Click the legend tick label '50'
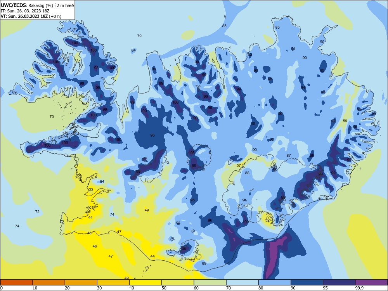 pyautogui.click(x=164, y=288)
